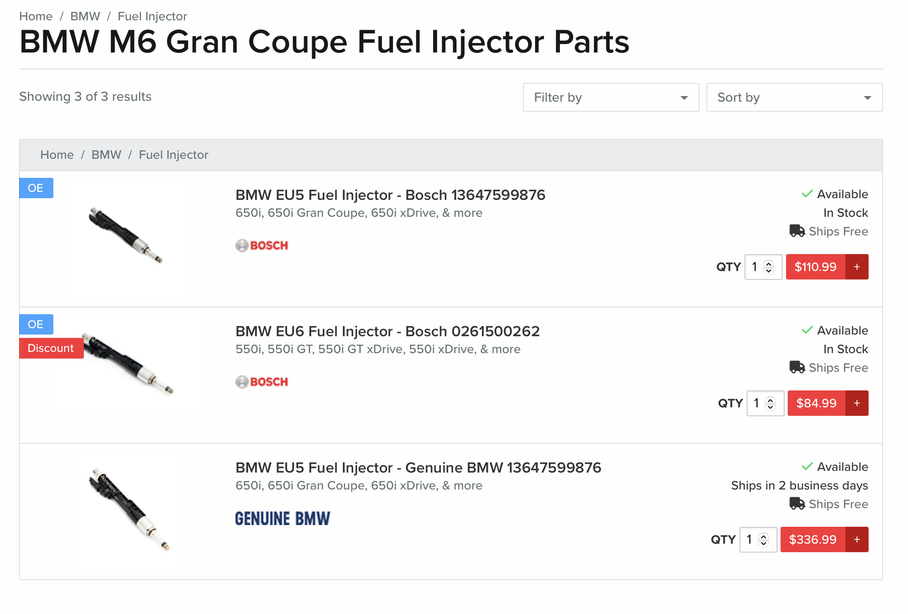Click the Genuine BMW brand logo
The image size is (908, 614).
pyautogui.click(x=282, y=519)
